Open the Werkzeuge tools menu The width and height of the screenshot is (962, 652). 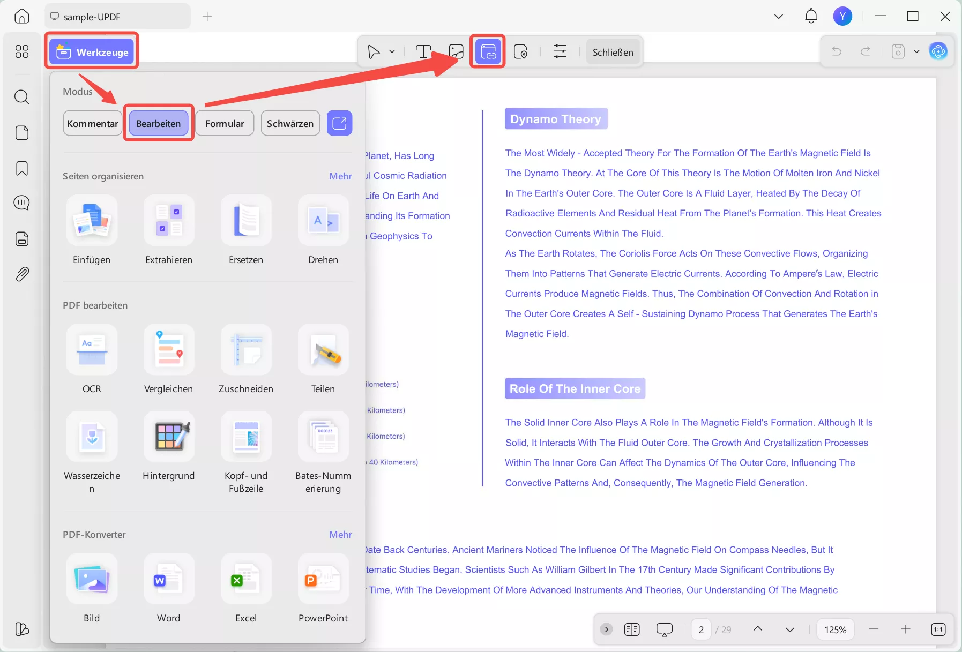(x=92, y=51)
